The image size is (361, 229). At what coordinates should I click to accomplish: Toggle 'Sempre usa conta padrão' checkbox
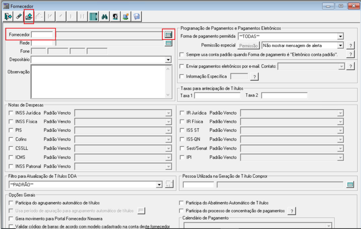[182, 55]
